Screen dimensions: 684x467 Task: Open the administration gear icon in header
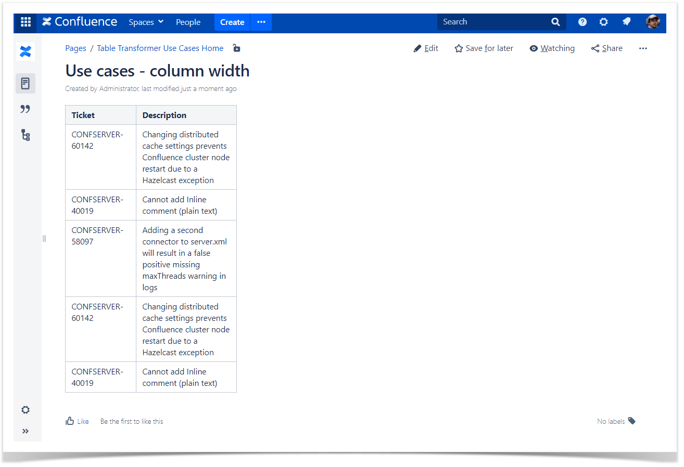603,22
